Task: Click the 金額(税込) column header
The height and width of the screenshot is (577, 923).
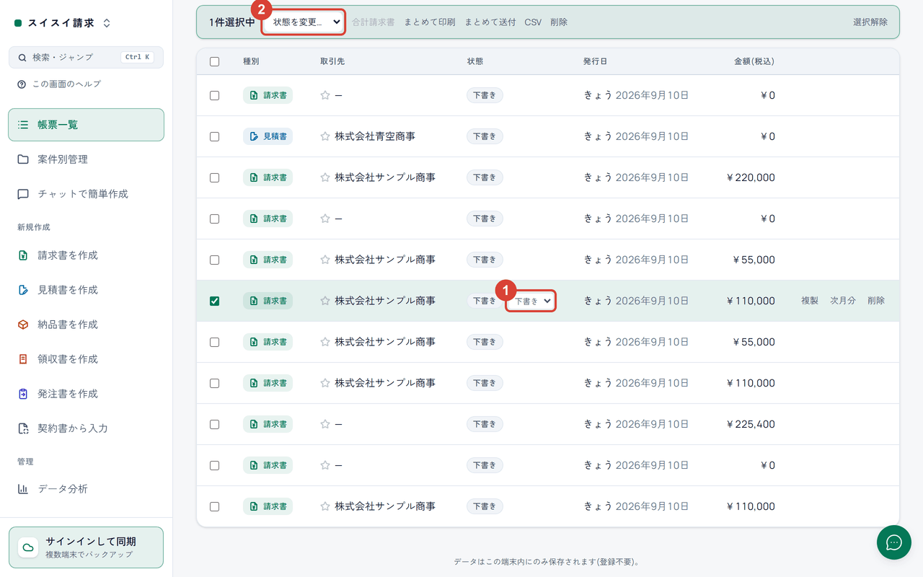Action: [754, 61]
